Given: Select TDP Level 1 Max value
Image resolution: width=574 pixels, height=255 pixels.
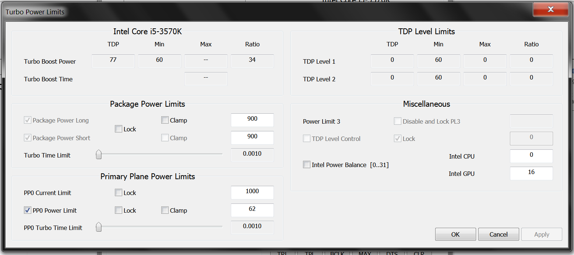Looking at the screenshot, I should 485,61.
